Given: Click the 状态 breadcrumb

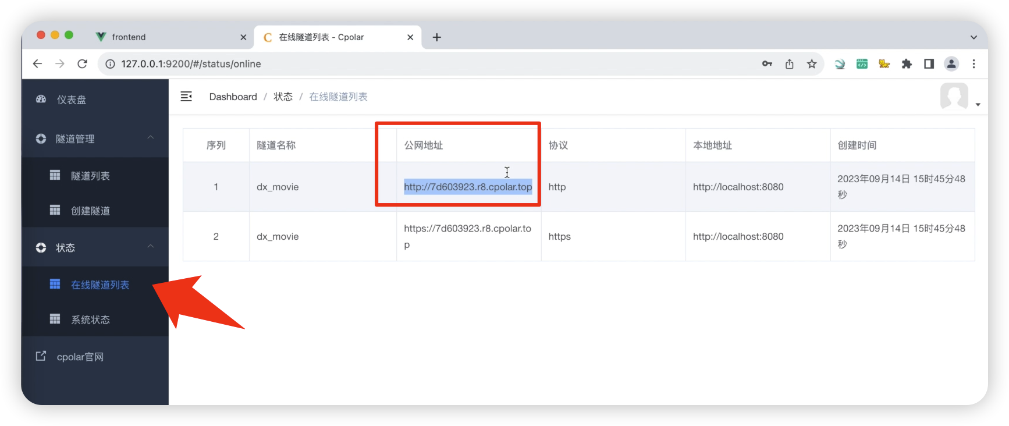Looking at the screenshot, I should [283, 97].
